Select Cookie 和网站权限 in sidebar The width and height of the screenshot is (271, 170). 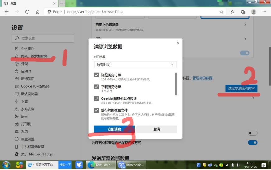pos(35,86)
